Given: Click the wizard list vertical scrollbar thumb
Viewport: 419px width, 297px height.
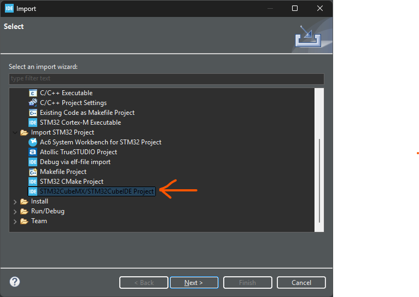Looking at the screenshot, I should tap(319, 180).
